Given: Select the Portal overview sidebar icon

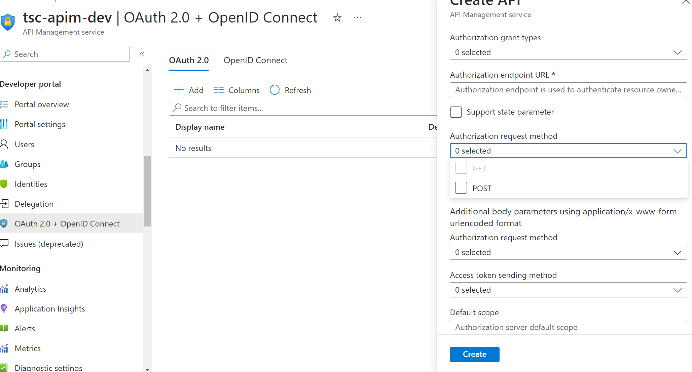Looking at the screenshot, I should tap(5, 104).
